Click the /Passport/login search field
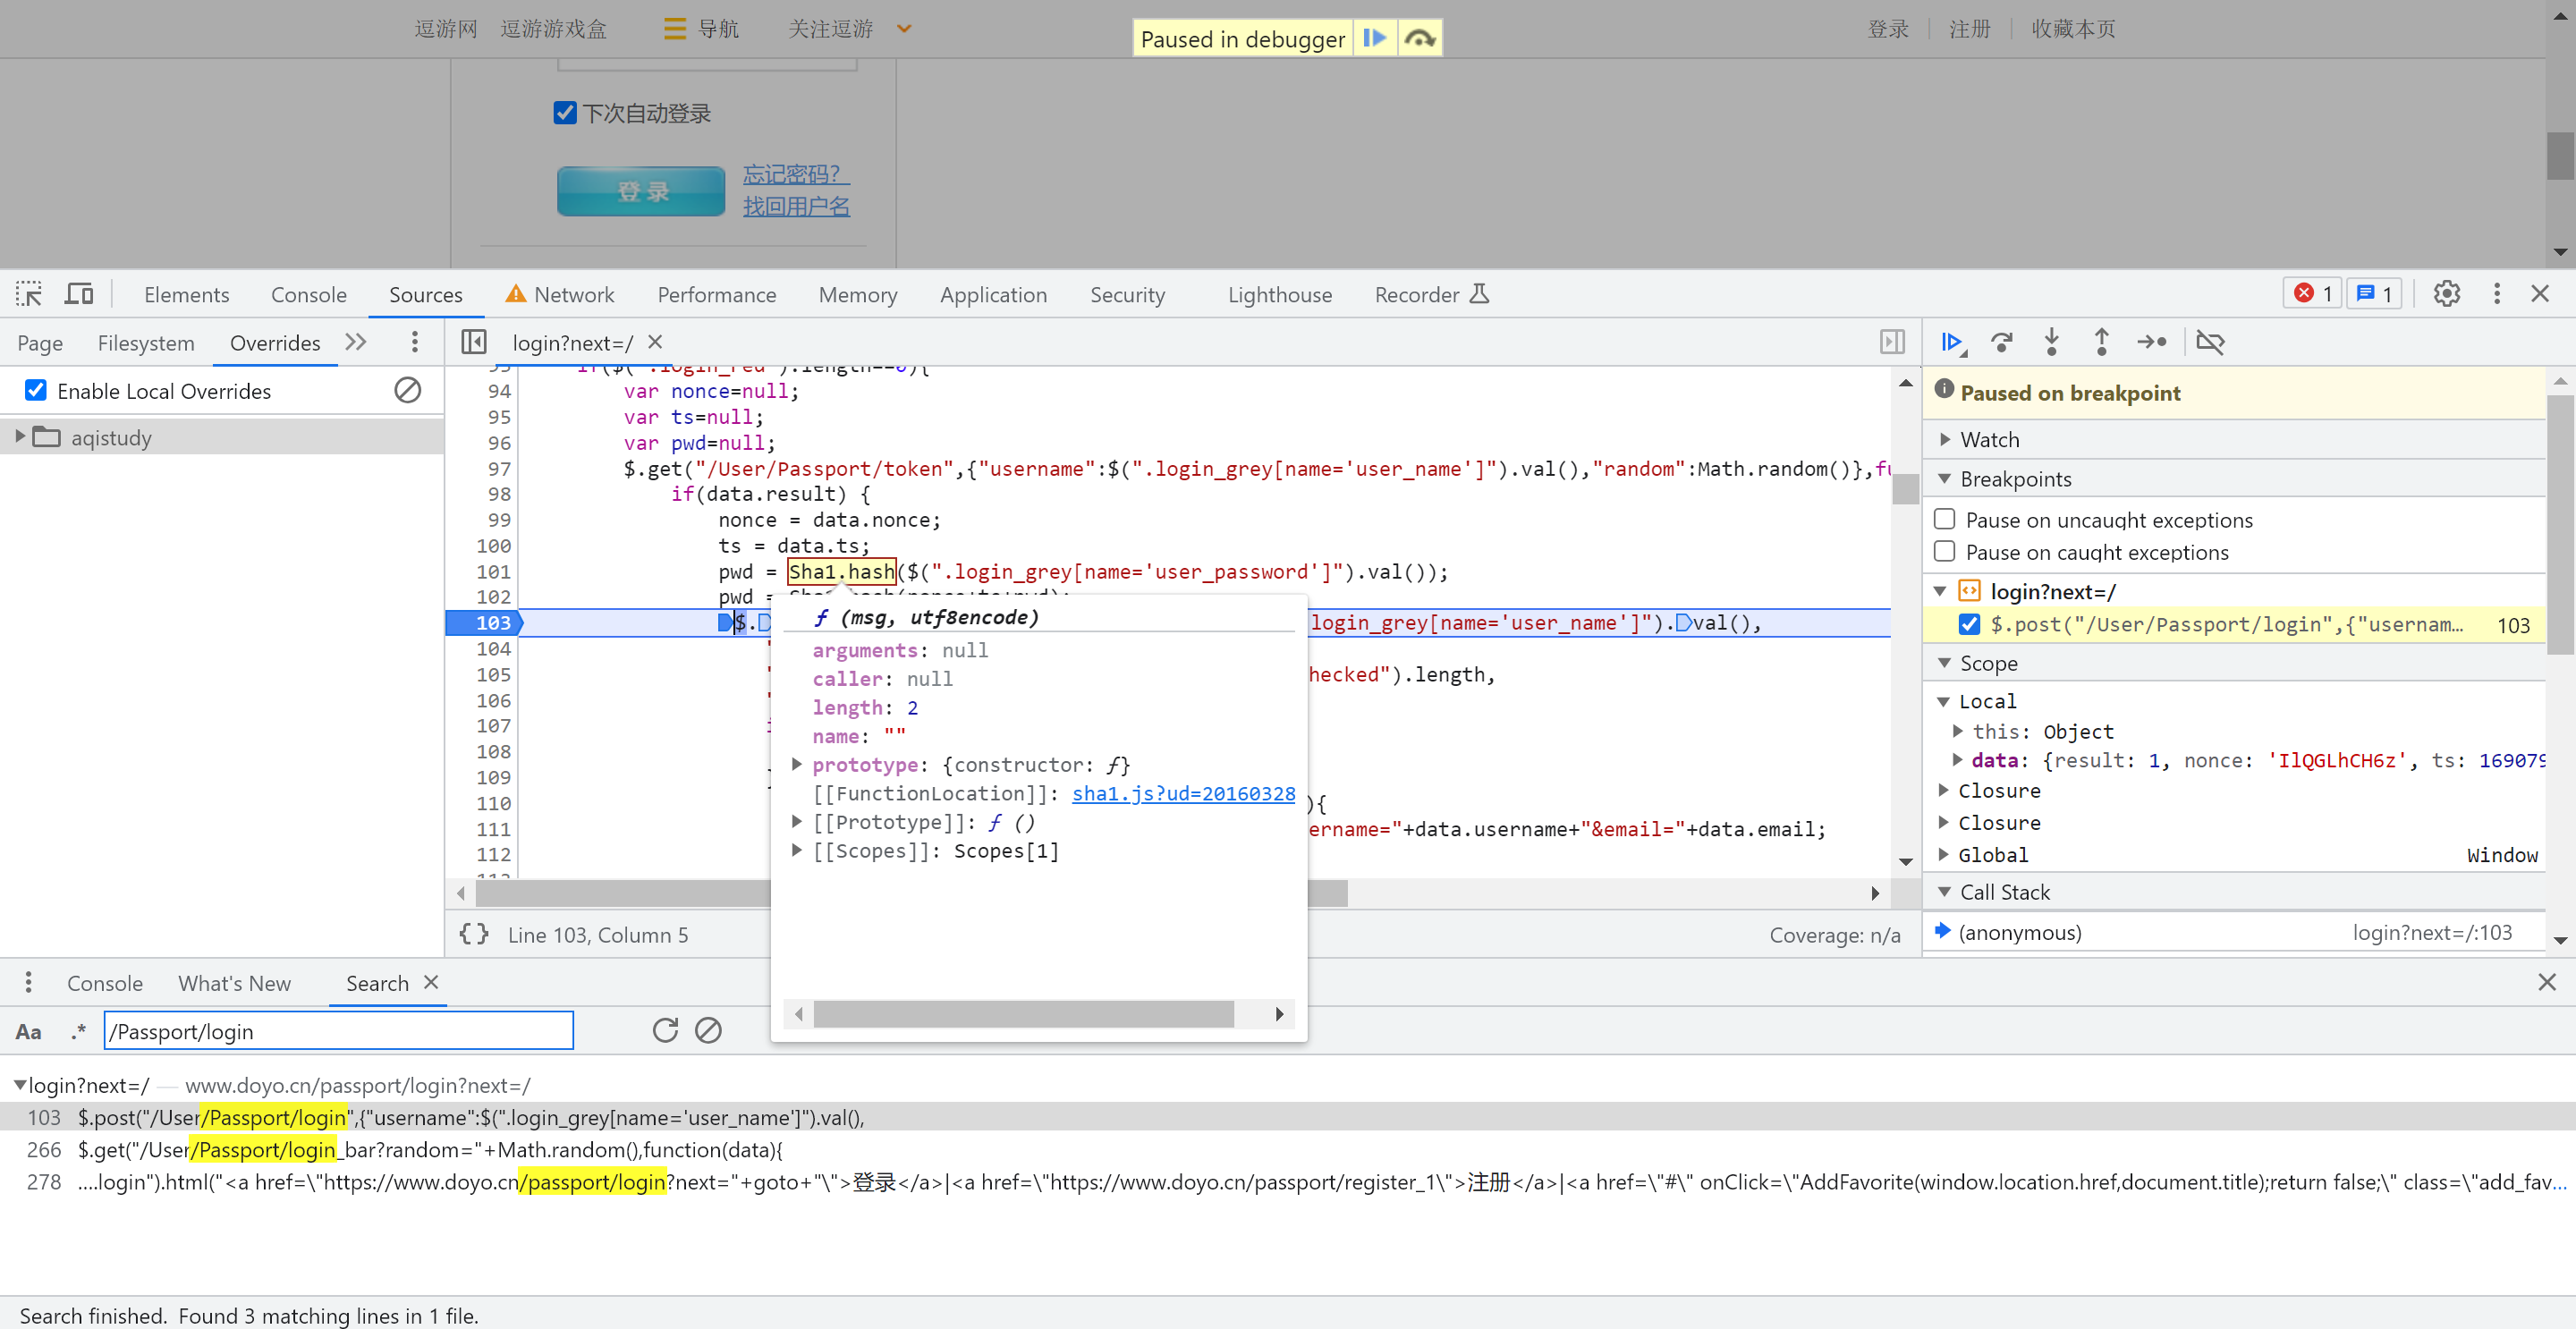Image resolution: width=2576 pixels, height=1329 pixels. point(338,1031)
